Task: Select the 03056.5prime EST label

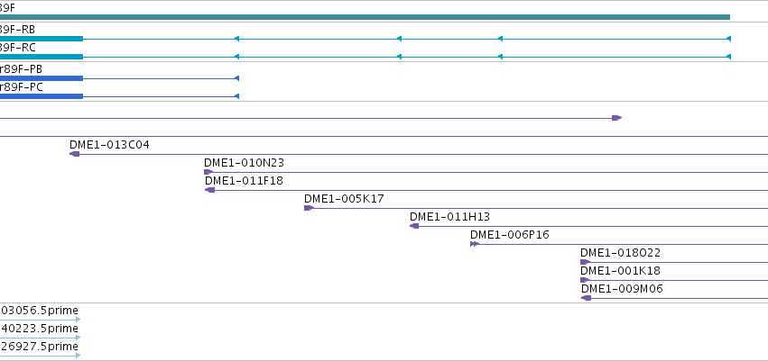Action: (x=39, y=311)
